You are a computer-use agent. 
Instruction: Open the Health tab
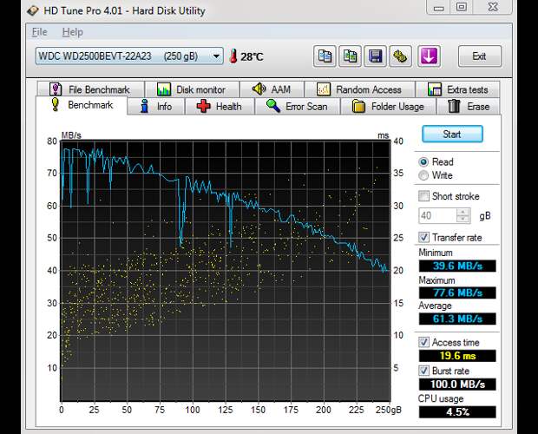click(220, 107)
